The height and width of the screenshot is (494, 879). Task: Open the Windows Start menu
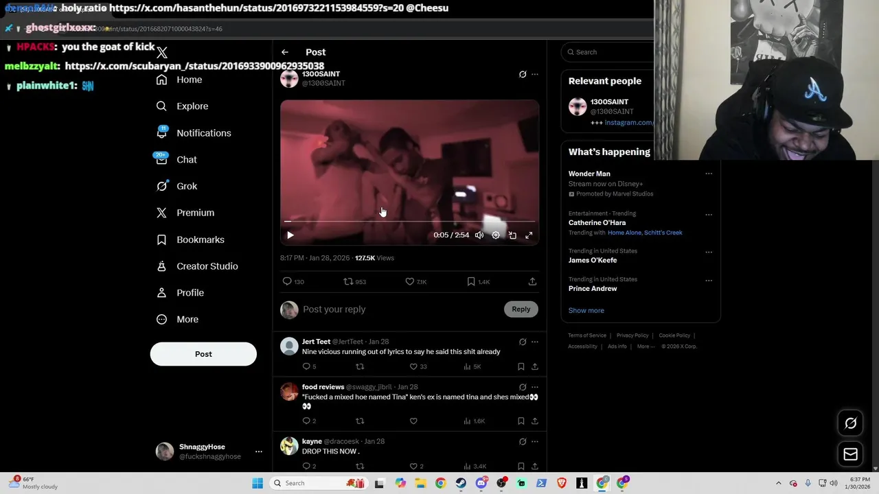(x=258, y=483)
